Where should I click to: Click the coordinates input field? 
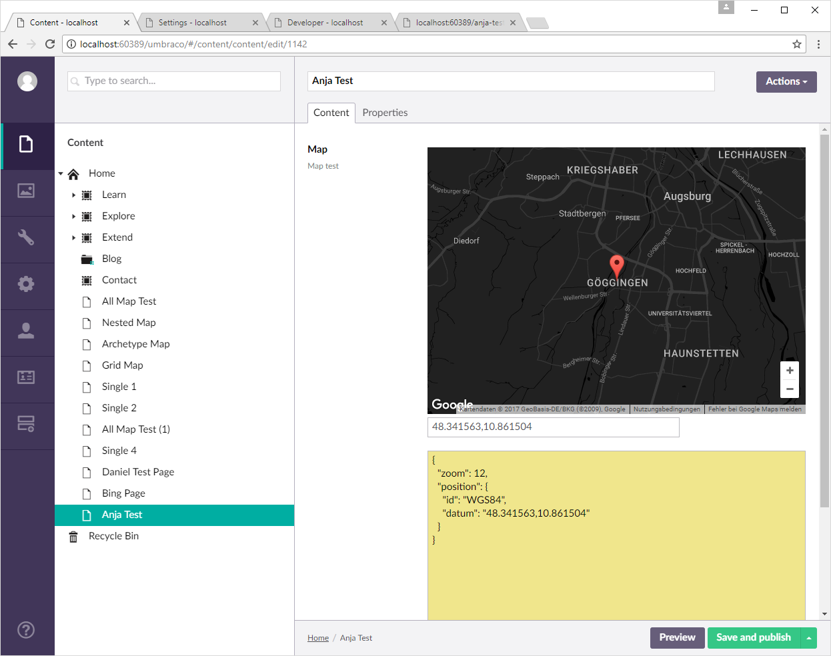coord(554,427)
